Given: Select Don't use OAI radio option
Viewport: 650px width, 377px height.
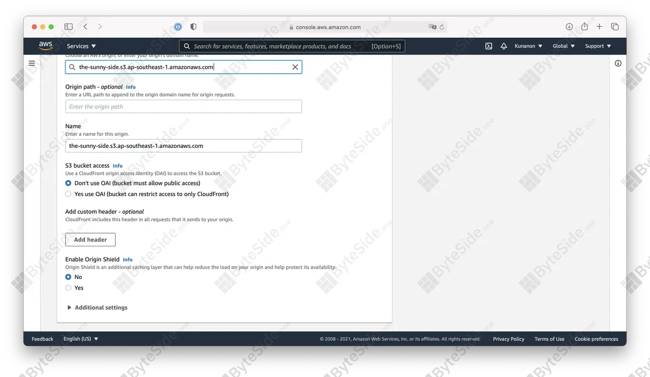Looking at the screenshot, I should pos(69,183).
